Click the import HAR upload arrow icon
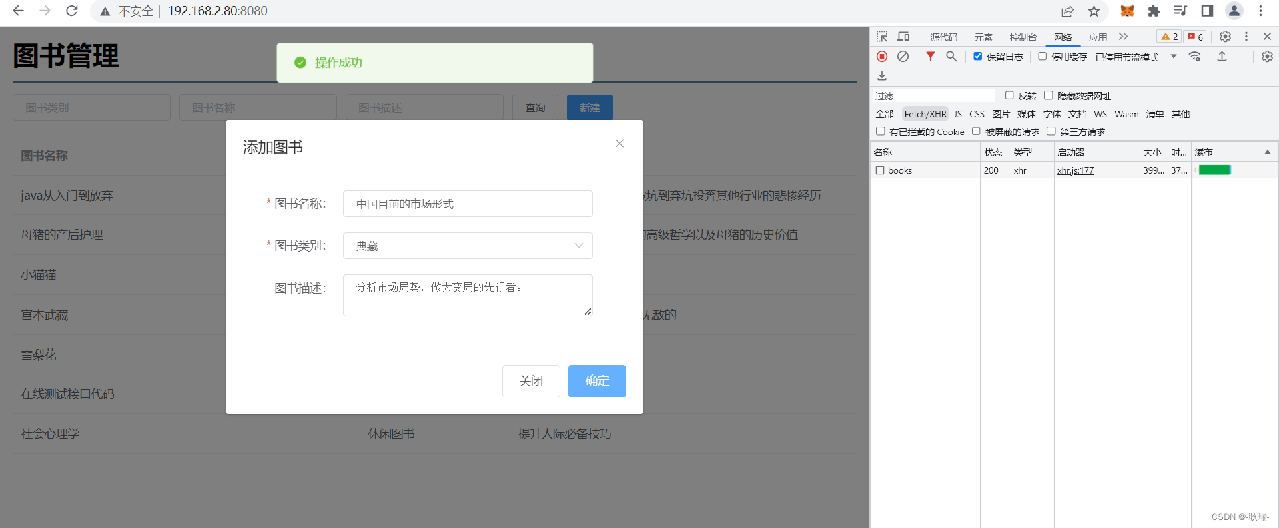Image resolution: width=1279 pixels, height=528 pixels. [1222, 57]
